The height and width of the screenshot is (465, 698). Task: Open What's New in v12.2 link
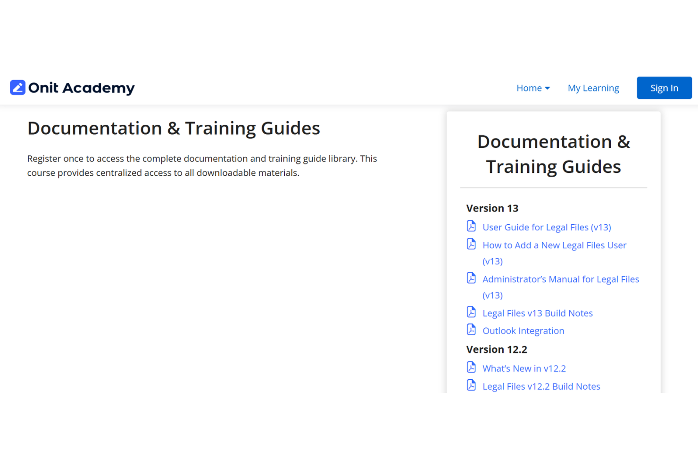(524, 368)
